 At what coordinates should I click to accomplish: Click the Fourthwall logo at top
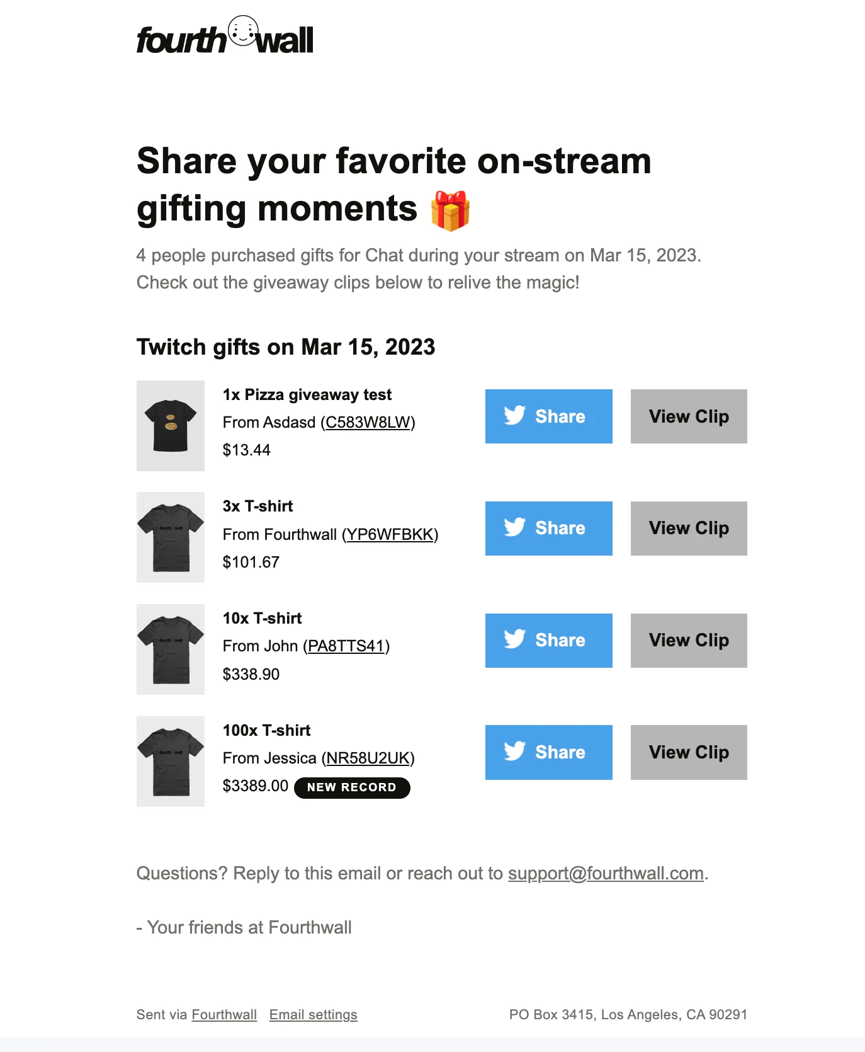point(225,38)
